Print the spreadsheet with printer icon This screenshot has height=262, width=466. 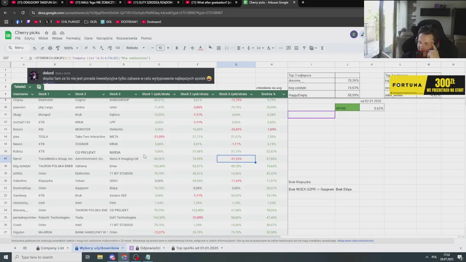50,48
